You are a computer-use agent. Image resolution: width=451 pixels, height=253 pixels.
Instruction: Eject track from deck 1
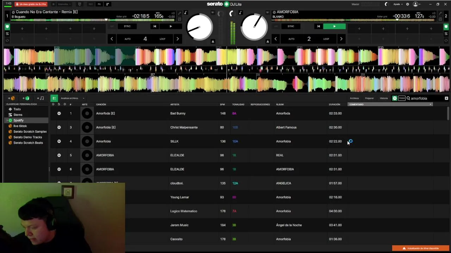213,41
